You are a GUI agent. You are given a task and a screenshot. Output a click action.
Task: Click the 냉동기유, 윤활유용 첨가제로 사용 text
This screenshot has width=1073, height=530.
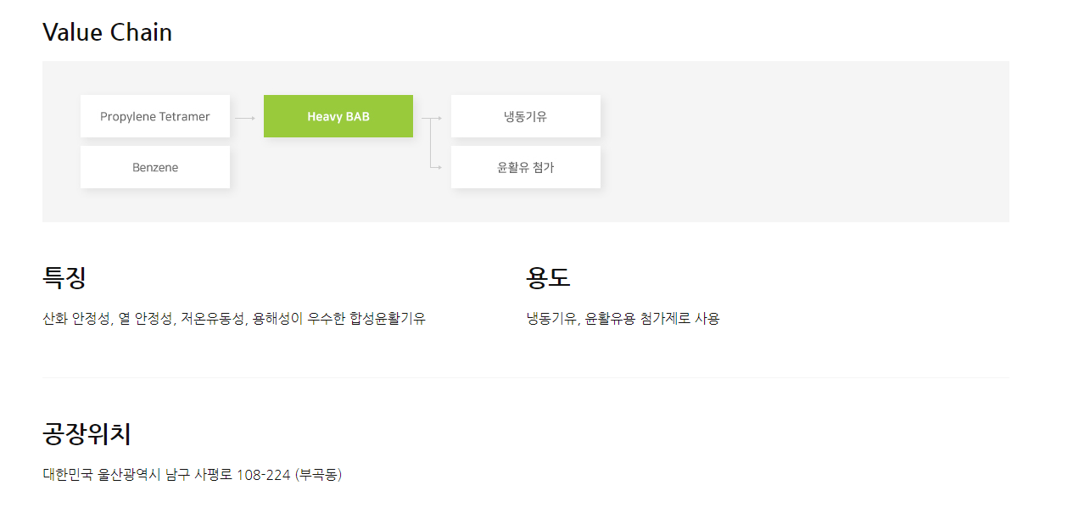click(623, 319)
